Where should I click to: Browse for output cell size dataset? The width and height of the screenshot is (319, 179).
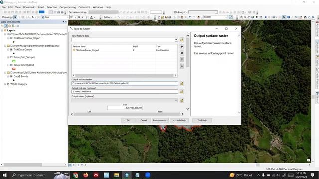coord(182,92)
